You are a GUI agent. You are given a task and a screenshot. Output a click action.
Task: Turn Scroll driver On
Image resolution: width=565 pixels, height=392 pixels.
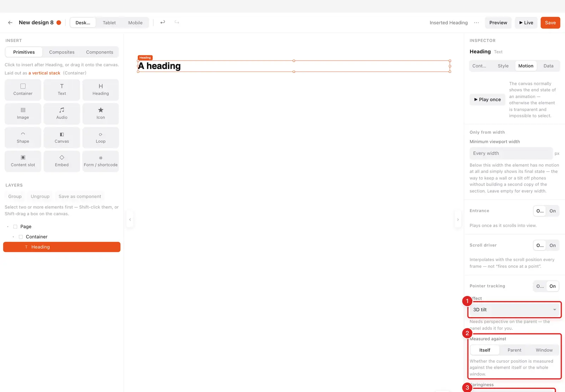553,246
